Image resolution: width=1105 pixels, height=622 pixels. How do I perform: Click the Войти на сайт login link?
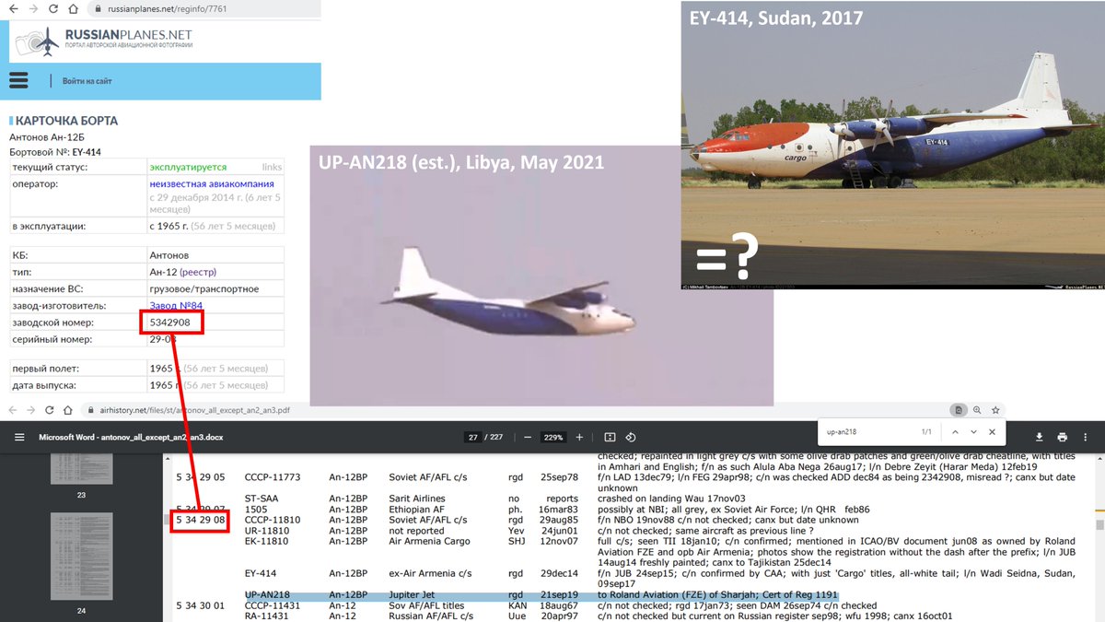click(x=87, y=81)
